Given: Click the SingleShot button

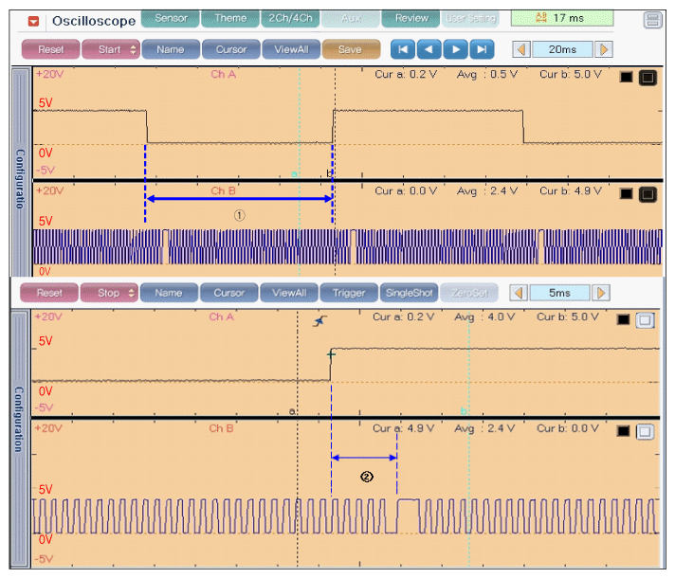Looking at the screenshot, I should tap(409, 293).
